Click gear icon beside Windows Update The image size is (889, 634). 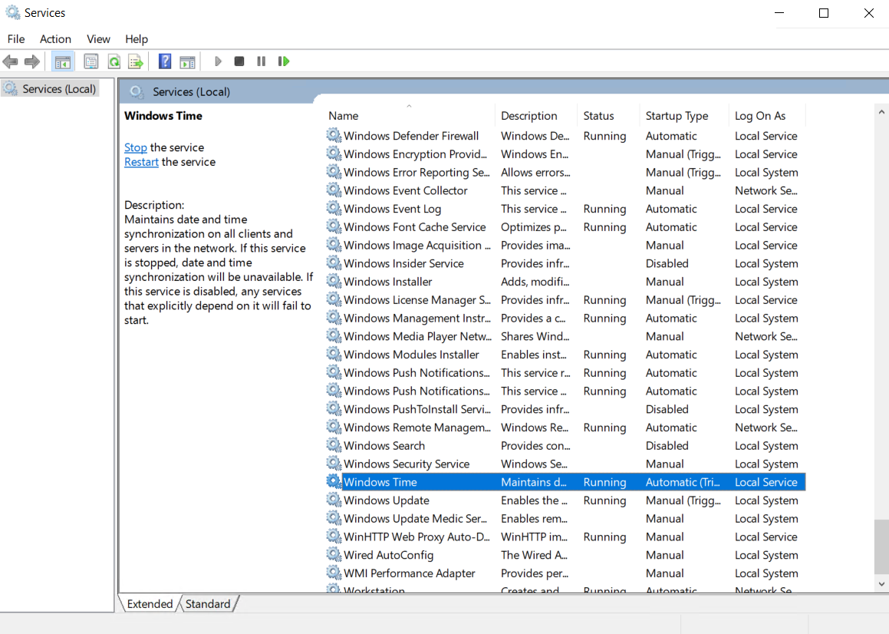(334, 500)
